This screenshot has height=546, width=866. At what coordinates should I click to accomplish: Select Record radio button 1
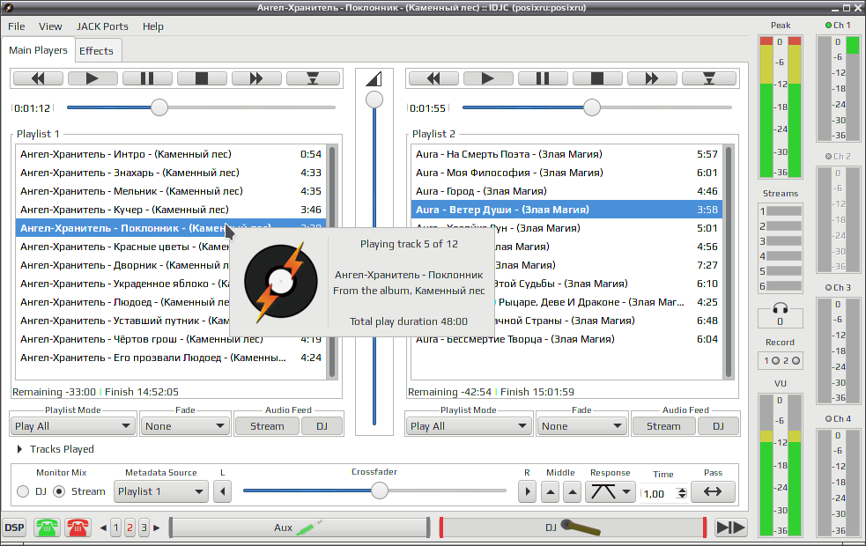pyautogui.click(x=775, y=361)
